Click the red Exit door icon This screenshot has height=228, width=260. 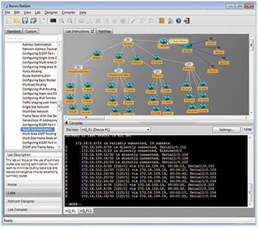tap(187, 21)
